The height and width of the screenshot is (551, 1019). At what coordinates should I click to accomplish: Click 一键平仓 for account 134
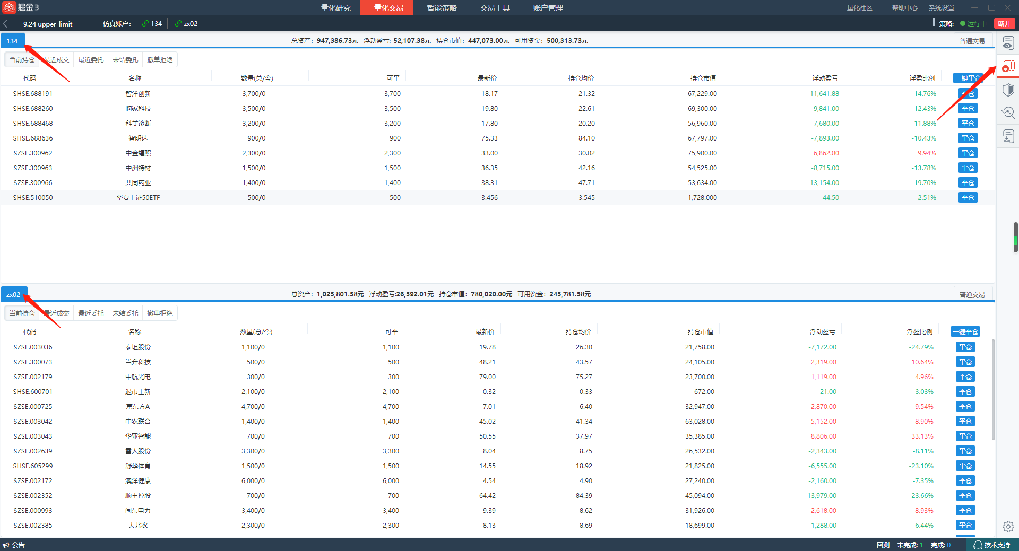(968, 78)
